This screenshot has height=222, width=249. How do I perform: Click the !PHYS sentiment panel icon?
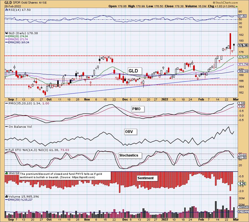(x=7, y=173)
